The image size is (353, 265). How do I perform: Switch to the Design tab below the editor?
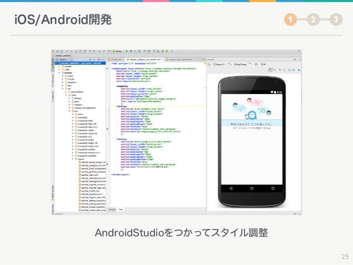[112, 209]
